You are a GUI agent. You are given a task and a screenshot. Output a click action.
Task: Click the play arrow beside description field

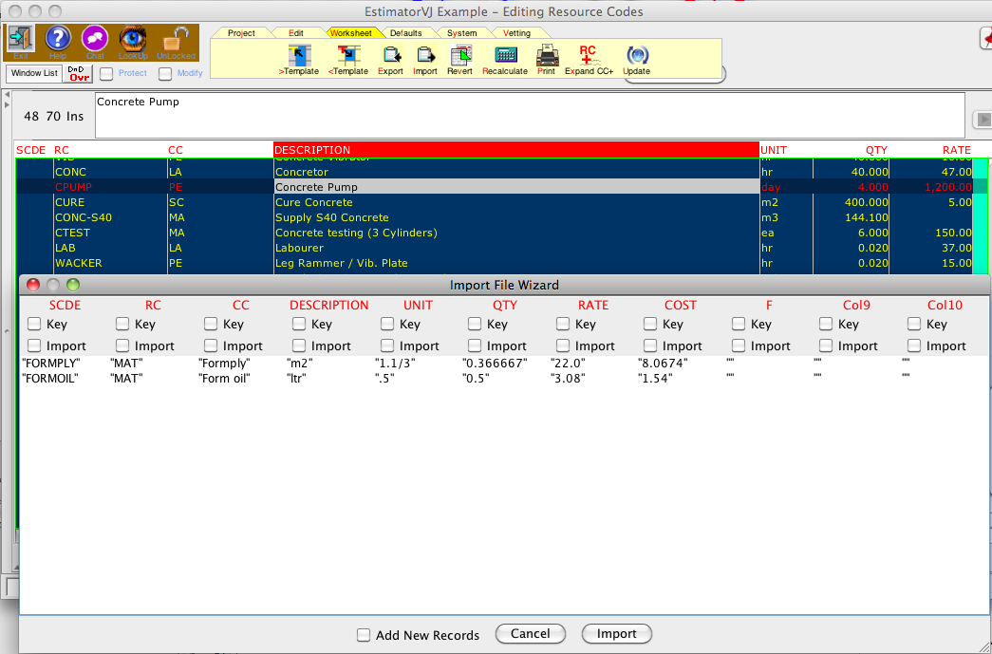coord(983,119)
